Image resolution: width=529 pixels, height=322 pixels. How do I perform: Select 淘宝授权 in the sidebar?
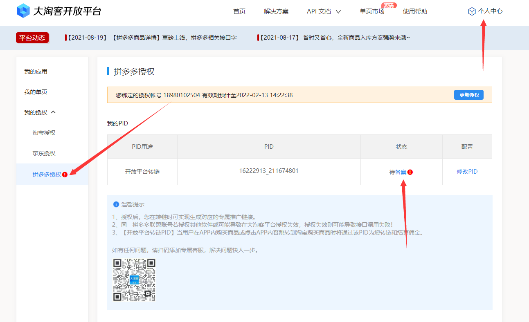(x=44, y=133)
